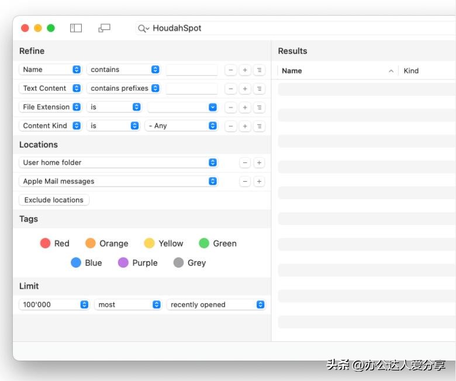Maximize window with green button

[x=51, y=28]
